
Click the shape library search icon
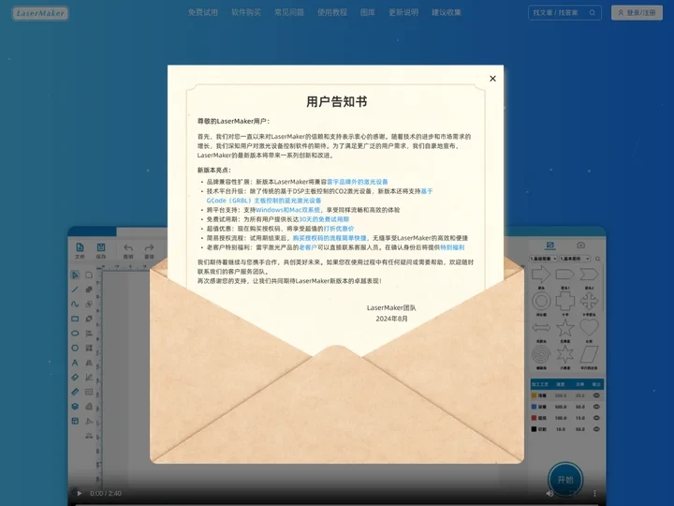point(597,259)
